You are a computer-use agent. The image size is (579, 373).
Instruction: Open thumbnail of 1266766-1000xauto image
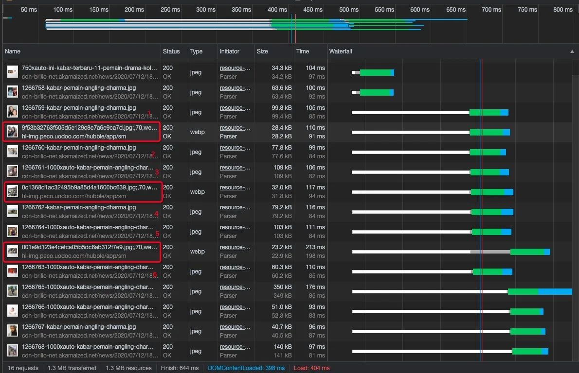tap(13, 311)
